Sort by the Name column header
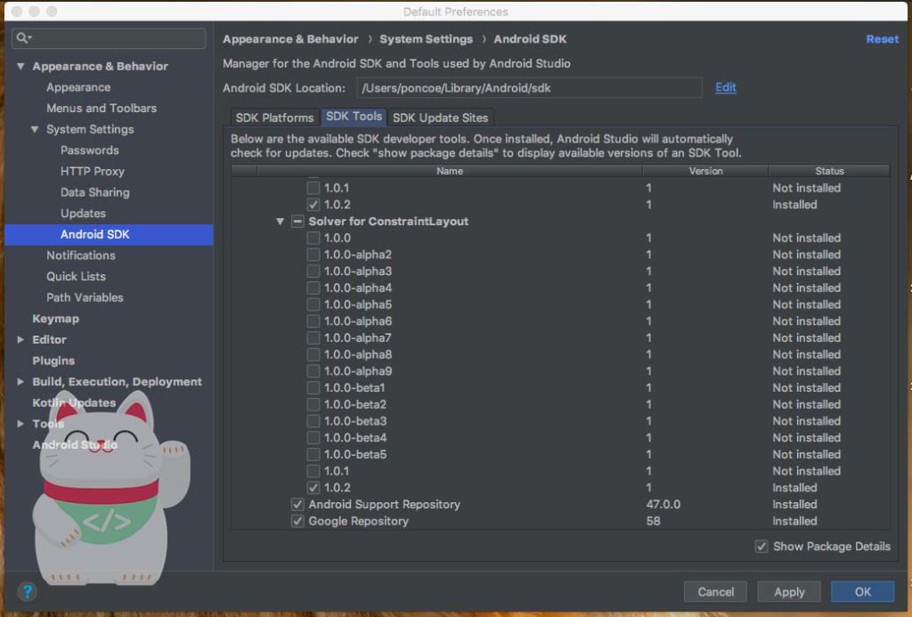Screen dimensions: 912x617 click(450, 171)
